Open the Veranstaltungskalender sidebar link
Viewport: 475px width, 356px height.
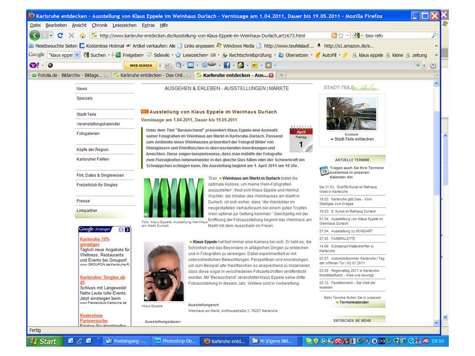pos(98,124)
